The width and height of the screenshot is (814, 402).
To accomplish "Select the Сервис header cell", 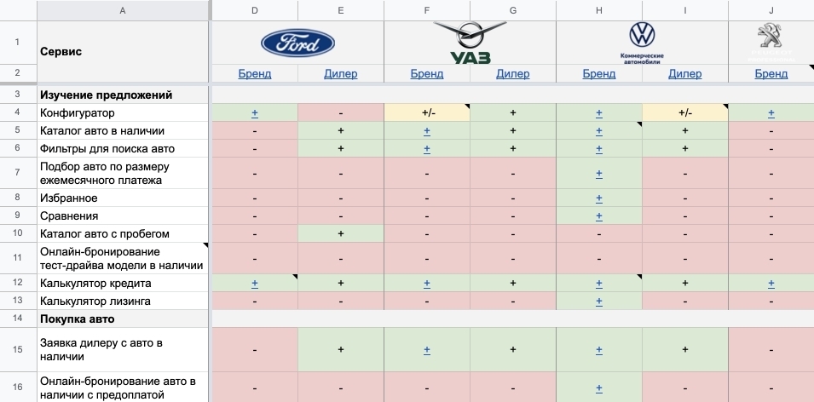I will (123, 51).
